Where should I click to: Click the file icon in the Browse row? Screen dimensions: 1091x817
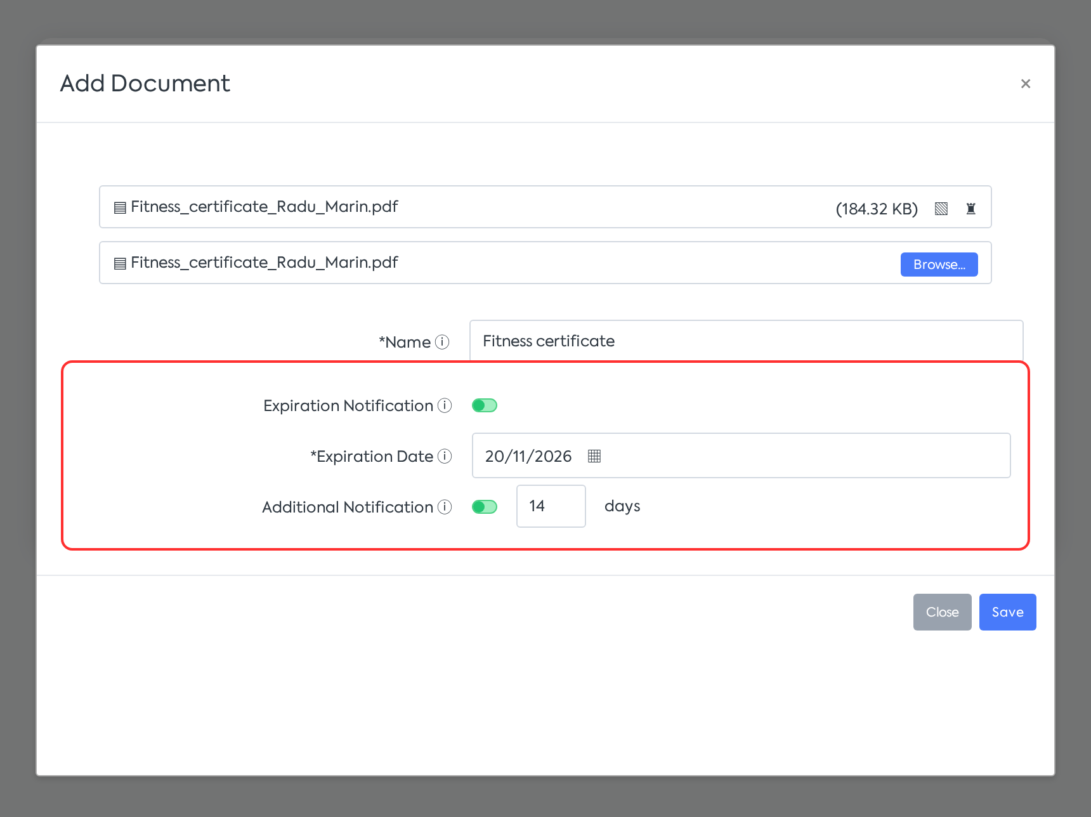(x=120, y=263)
